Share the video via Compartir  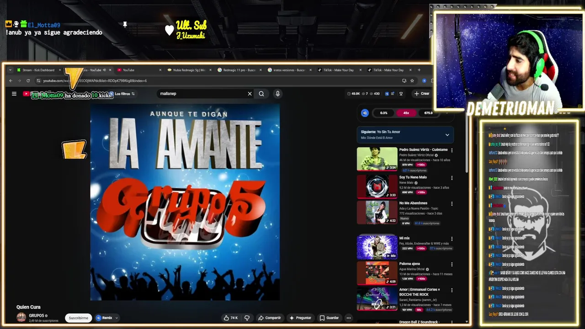(x=270, y=318)
